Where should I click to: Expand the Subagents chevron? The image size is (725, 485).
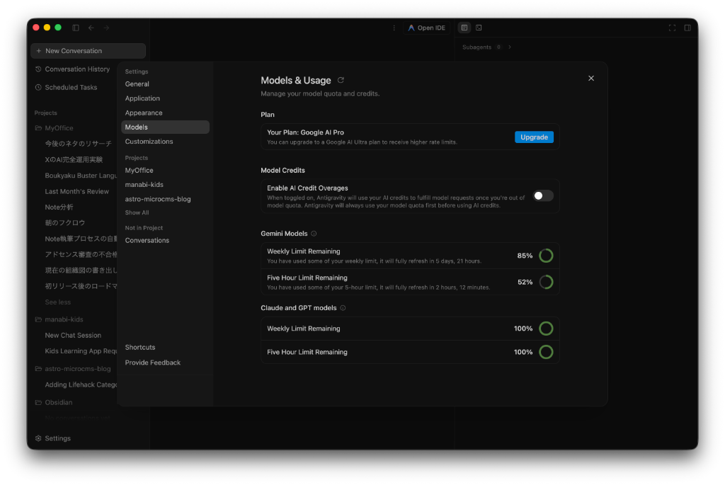(510, 47)
